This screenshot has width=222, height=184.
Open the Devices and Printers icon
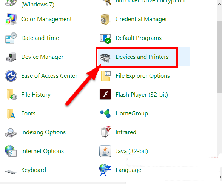point(105,58)
